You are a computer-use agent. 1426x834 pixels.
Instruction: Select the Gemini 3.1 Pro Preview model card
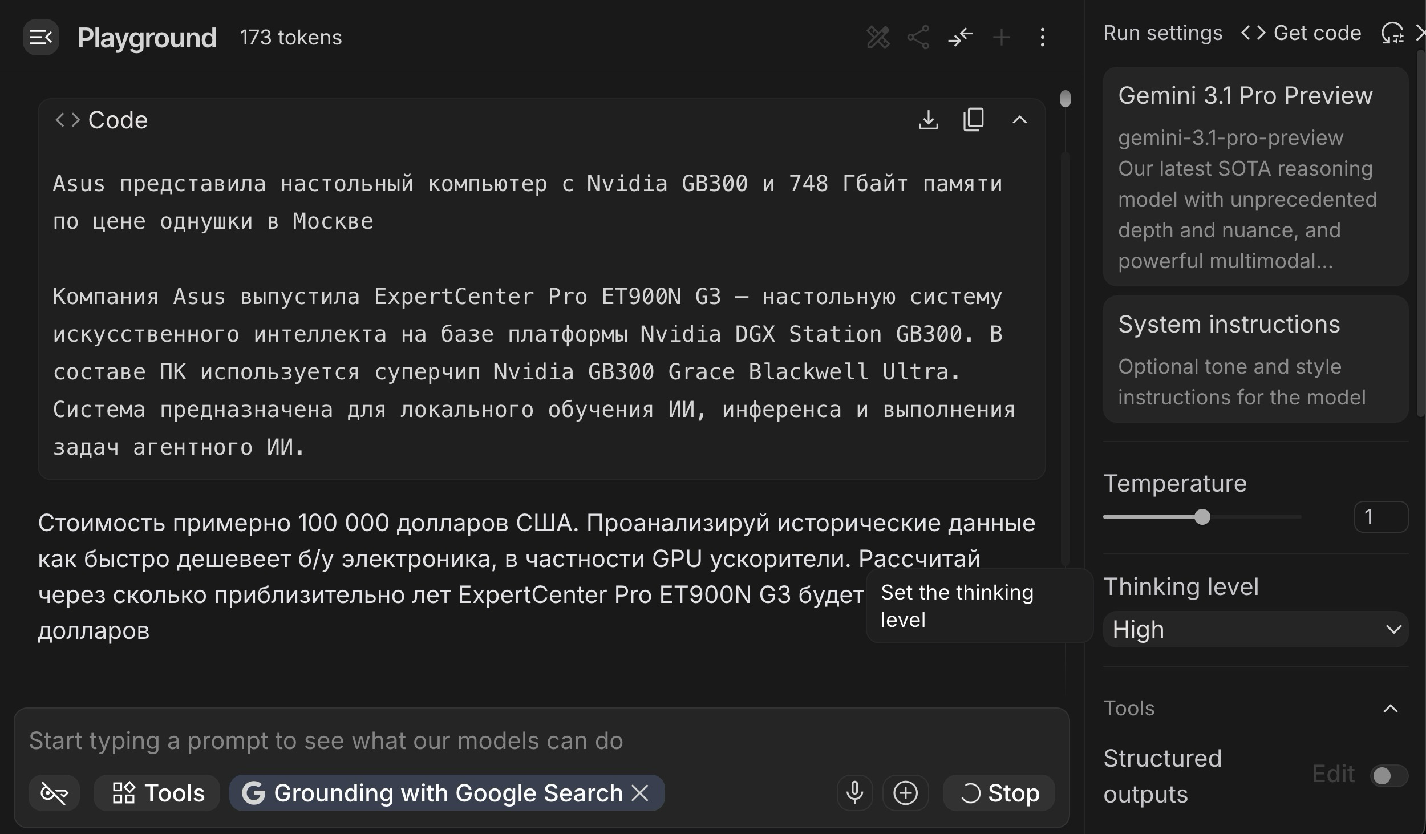(x=1255, y=176)
